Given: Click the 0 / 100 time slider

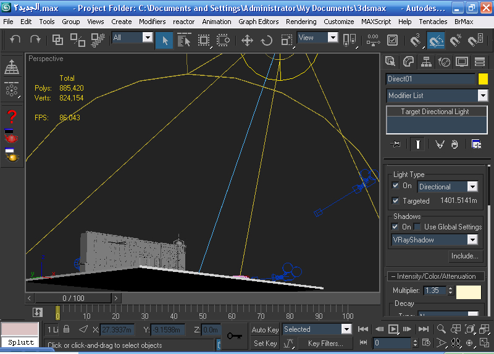Looking at the screenshot, I should tap(73, 298).
